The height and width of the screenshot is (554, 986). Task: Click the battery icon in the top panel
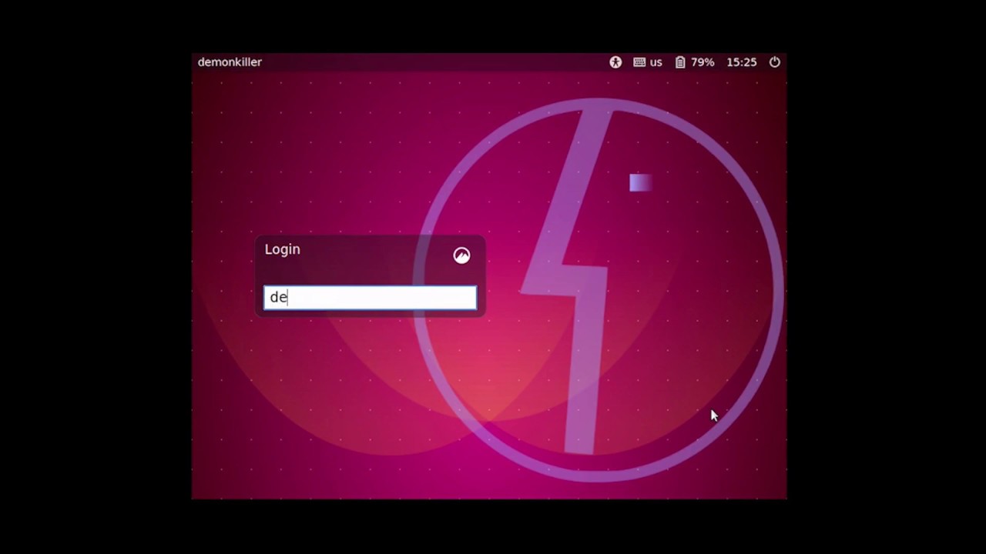(x=680, y=62)
